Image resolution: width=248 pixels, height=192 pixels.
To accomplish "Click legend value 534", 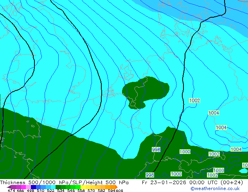I will click(x=61, y=190).
